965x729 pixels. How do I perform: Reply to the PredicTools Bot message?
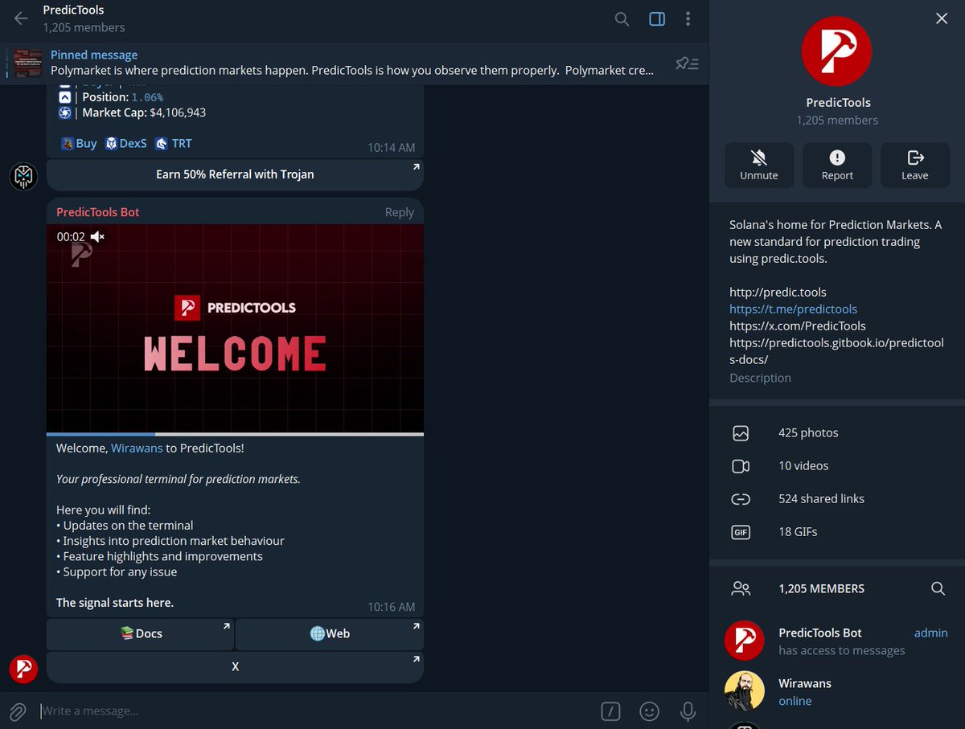[400, 211]
